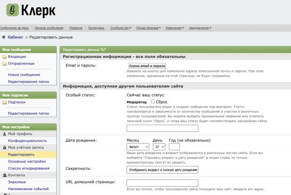Open Напоминание событий link

click(x=28, y=189)
